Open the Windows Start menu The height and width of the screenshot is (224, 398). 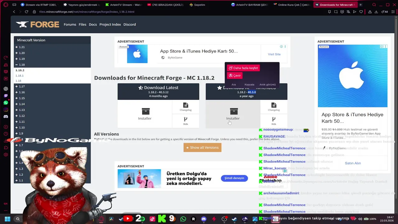tap(7, 219)
